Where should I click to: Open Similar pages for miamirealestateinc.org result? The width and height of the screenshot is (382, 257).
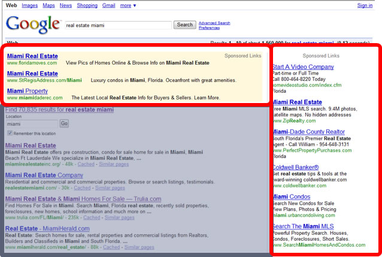click(114, 164)
